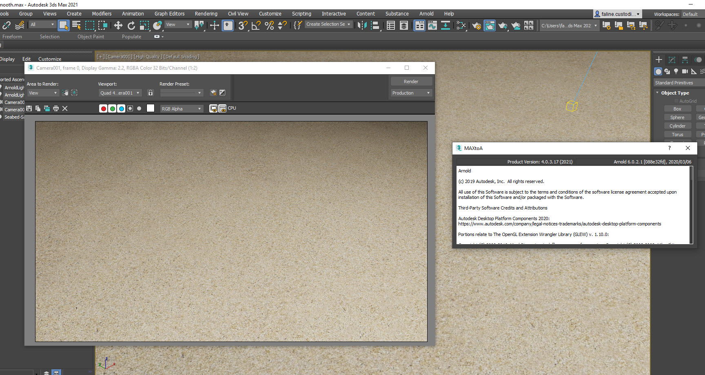Toggle the Scene Explorer
The height and width of the screenshot is (375, 705).
click(390, 25)
